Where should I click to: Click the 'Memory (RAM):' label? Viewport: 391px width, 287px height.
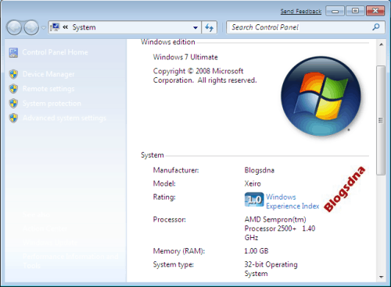pyautogui.click(x=179, y=251)
